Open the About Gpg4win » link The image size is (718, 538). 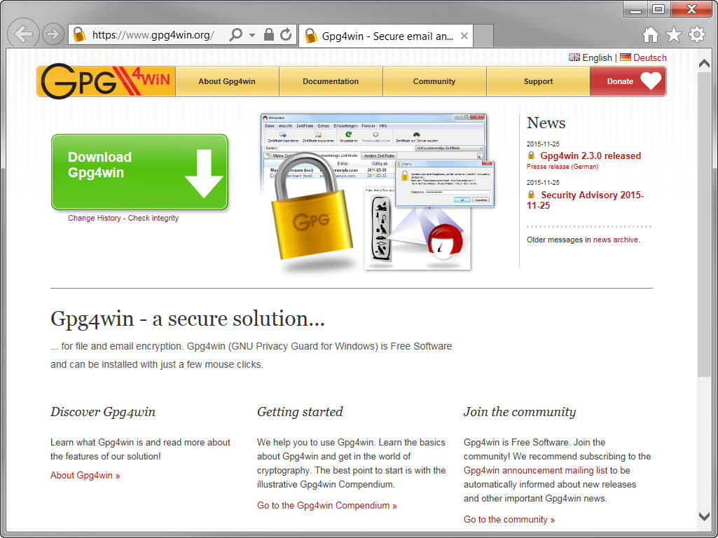tap(85, 475)
